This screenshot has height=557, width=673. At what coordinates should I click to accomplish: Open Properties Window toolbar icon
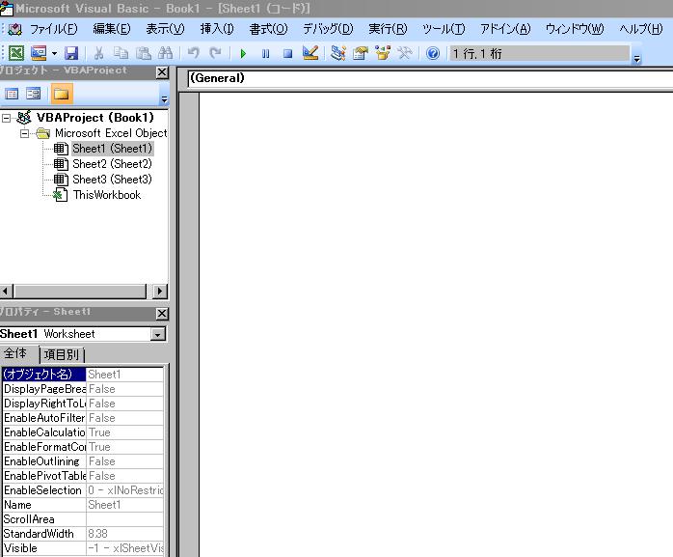click(361, 53)
